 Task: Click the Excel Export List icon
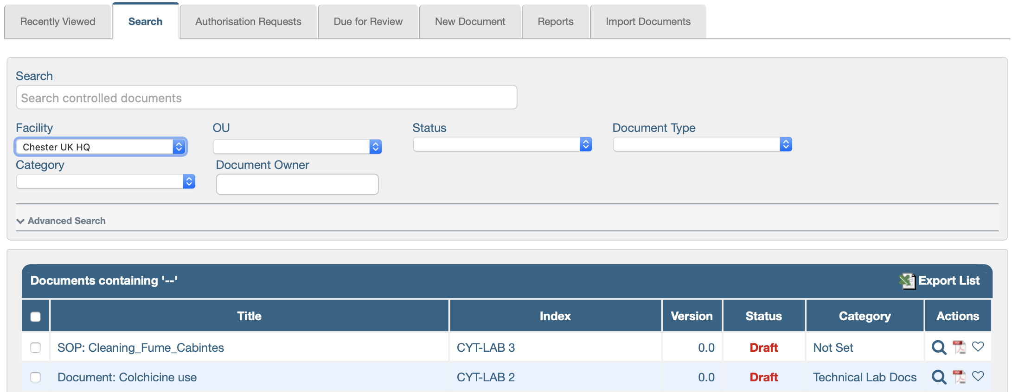[906, 280]
